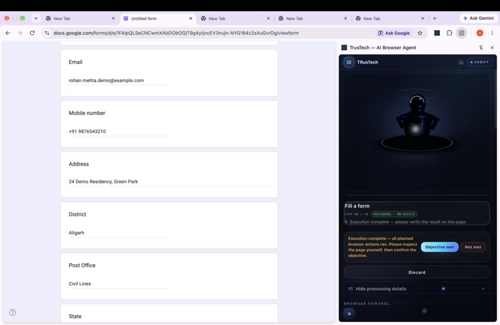500x325 pixels.
Task: Click Ask Google in address bar
Action: point(394,33)
